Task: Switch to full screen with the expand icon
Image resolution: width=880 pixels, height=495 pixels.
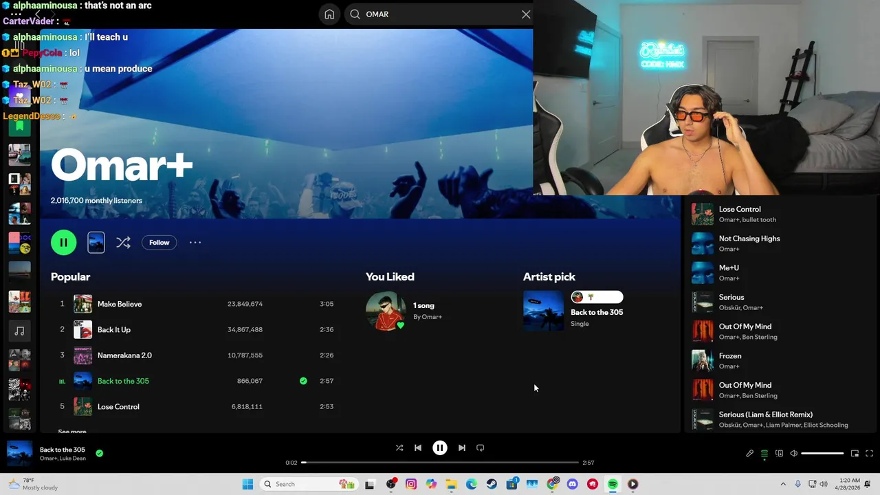Action: click(x=869, y=453)
